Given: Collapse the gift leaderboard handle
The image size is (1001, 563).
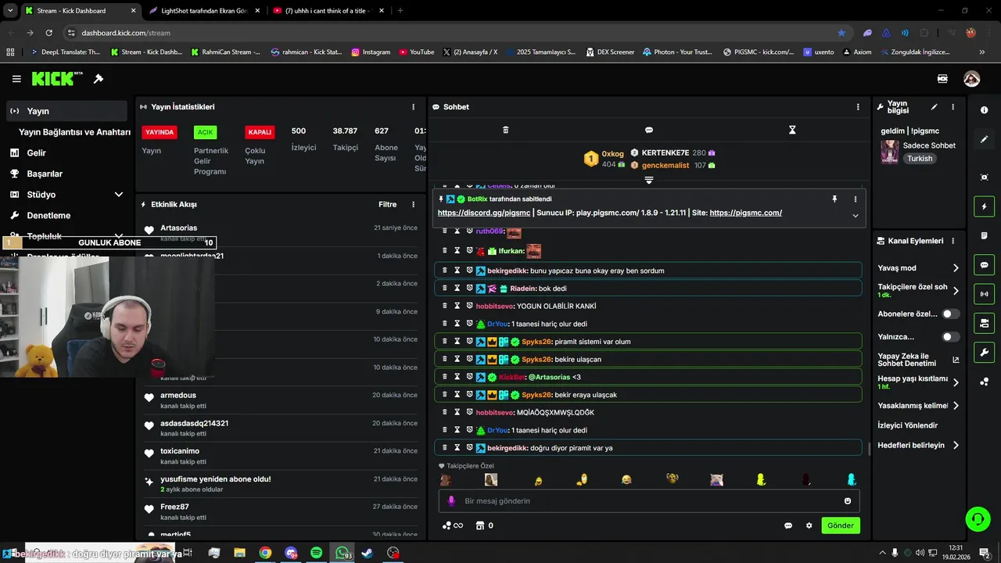Looking at the screenshot, I should [x=648, y=181].
